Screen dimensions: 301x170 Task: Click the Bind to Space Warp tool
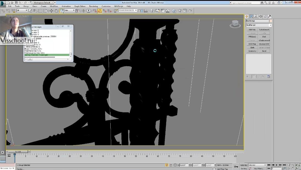13,11
